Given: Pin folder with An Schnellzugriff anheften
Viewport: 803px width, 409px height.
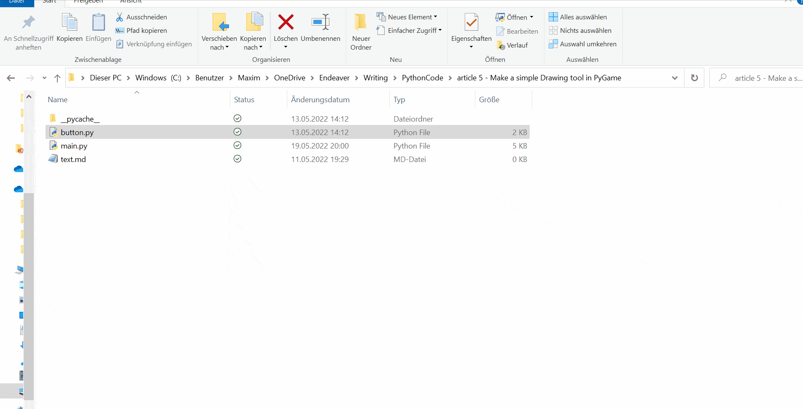Looking at the screenshot, I should pos(28,32).
